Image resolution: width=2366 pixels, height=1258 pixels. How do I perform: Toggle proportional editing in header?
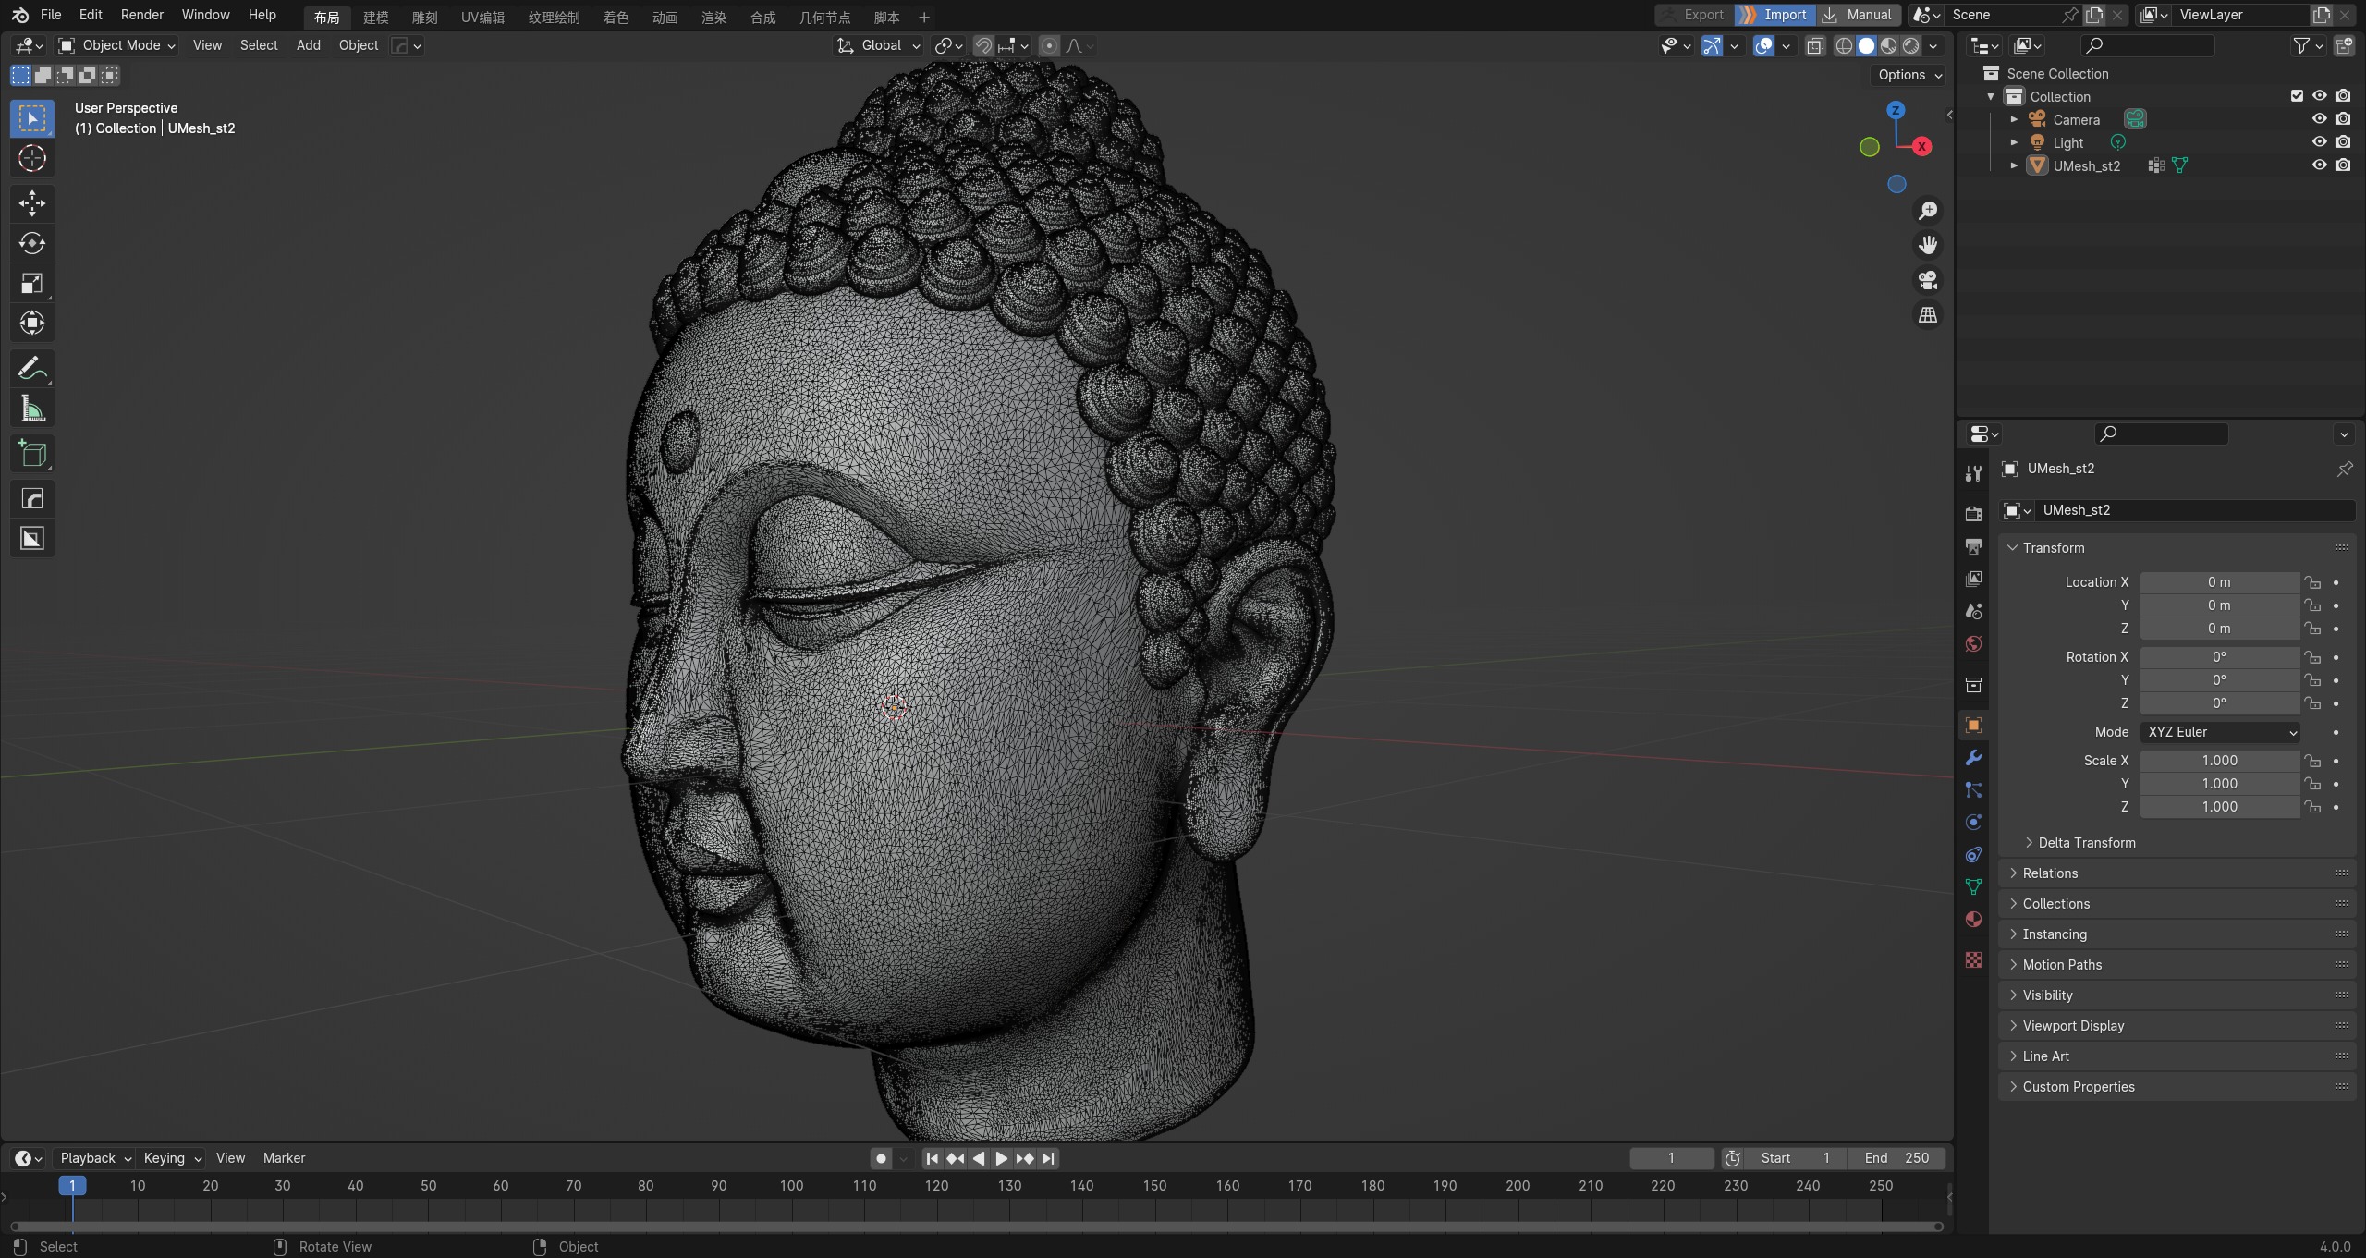point(1049,46)
